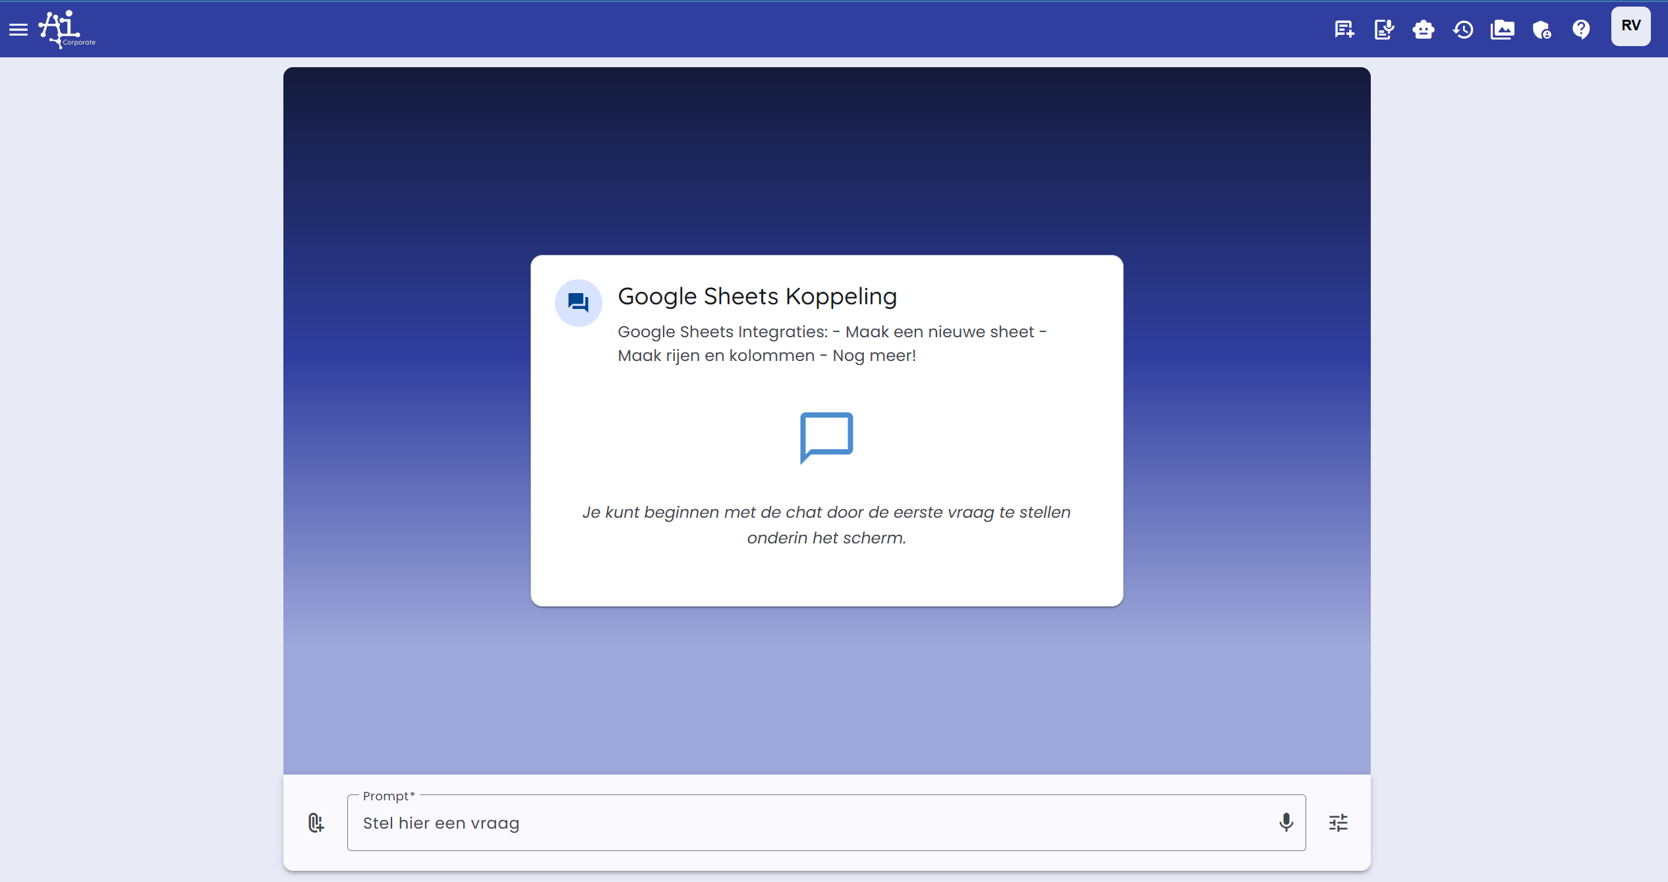Open the help question mark icon
This screenshot has width=1668, height=882.
pyautogui.click(x=1581, y=29)
